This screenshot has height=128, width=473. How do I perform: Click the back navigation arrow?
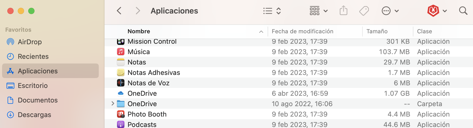click(x=119, y=11)
